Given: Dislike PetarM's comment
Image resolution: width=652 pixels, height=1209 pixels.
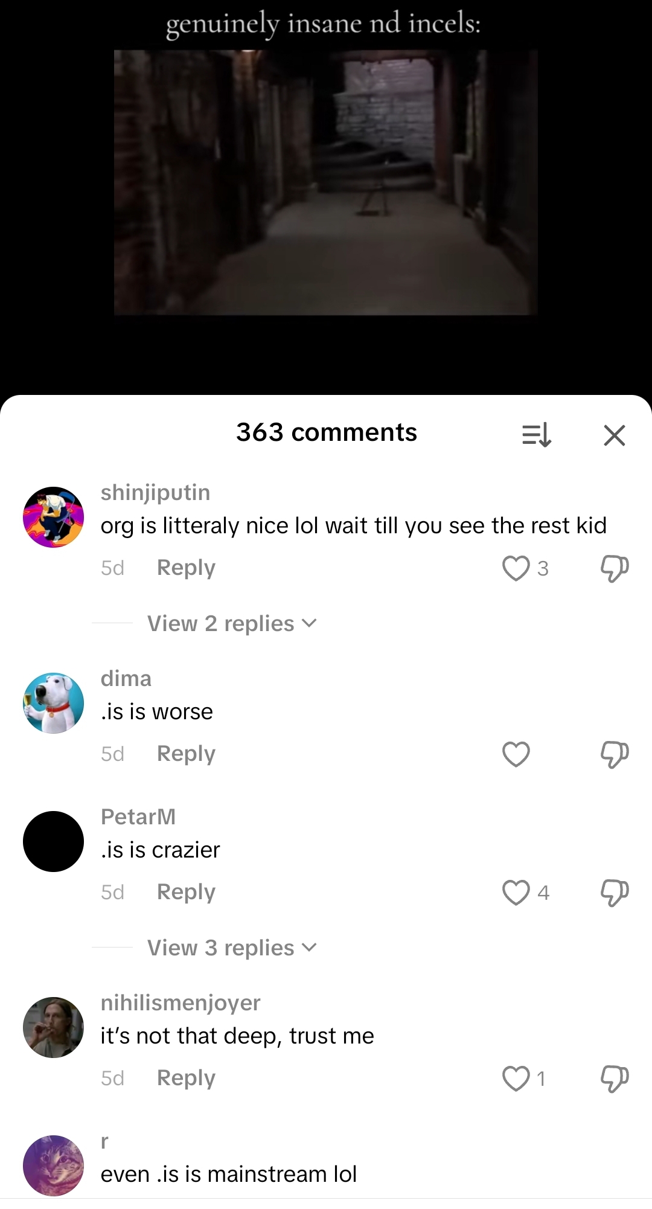Looking at the screenshot, I should (x=615, y=893).
